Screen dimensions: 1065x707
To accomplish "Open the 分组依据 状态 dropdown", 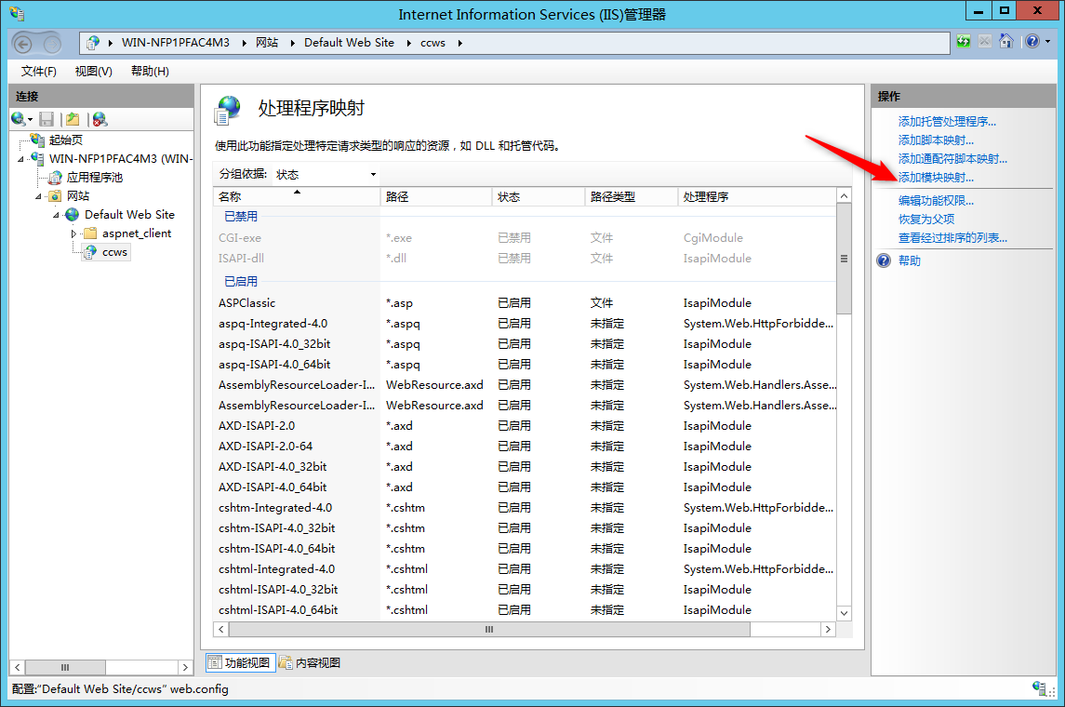I will [x=326, y=175].
